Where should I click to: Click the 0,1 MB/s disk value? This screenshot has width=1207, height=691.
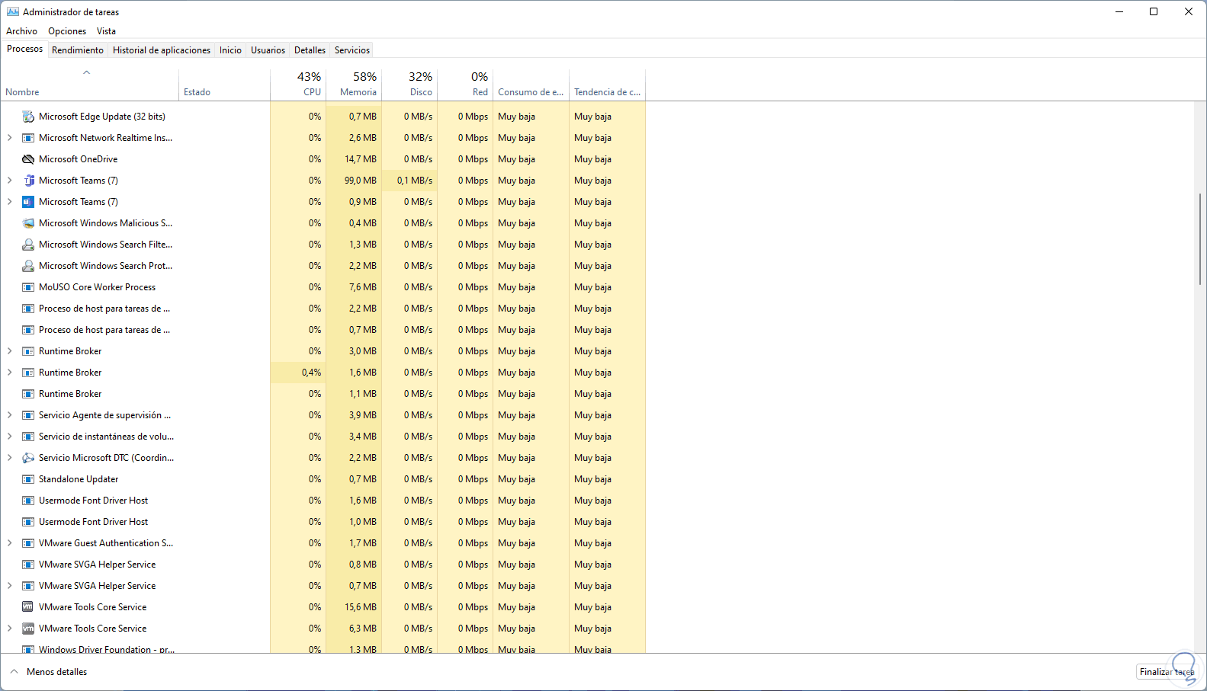(415, 181)
